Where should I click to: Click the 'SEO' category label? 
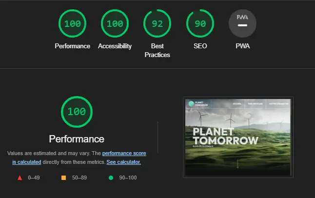pyautogui.click(x=200, y=46)
